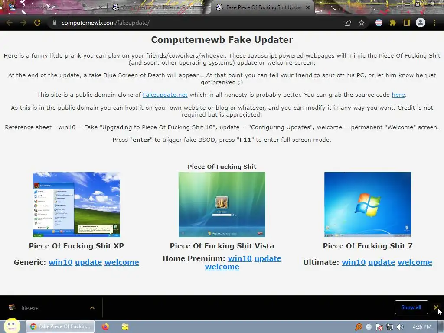This screenshot has width=444, height=333.
Task: Open the Ultimate win10 link
Action: pos(354,262)
